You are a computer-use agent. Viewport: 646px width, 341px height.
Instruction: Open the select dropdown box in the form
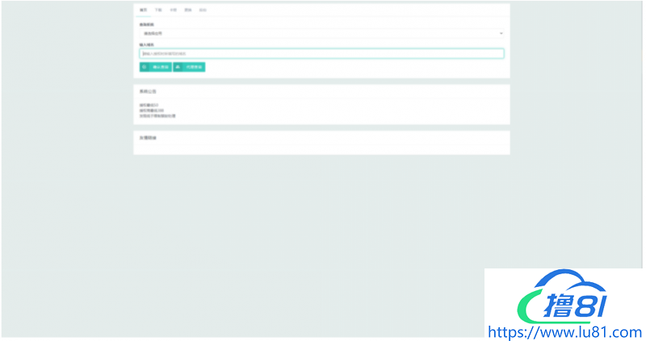coord(321,34)
